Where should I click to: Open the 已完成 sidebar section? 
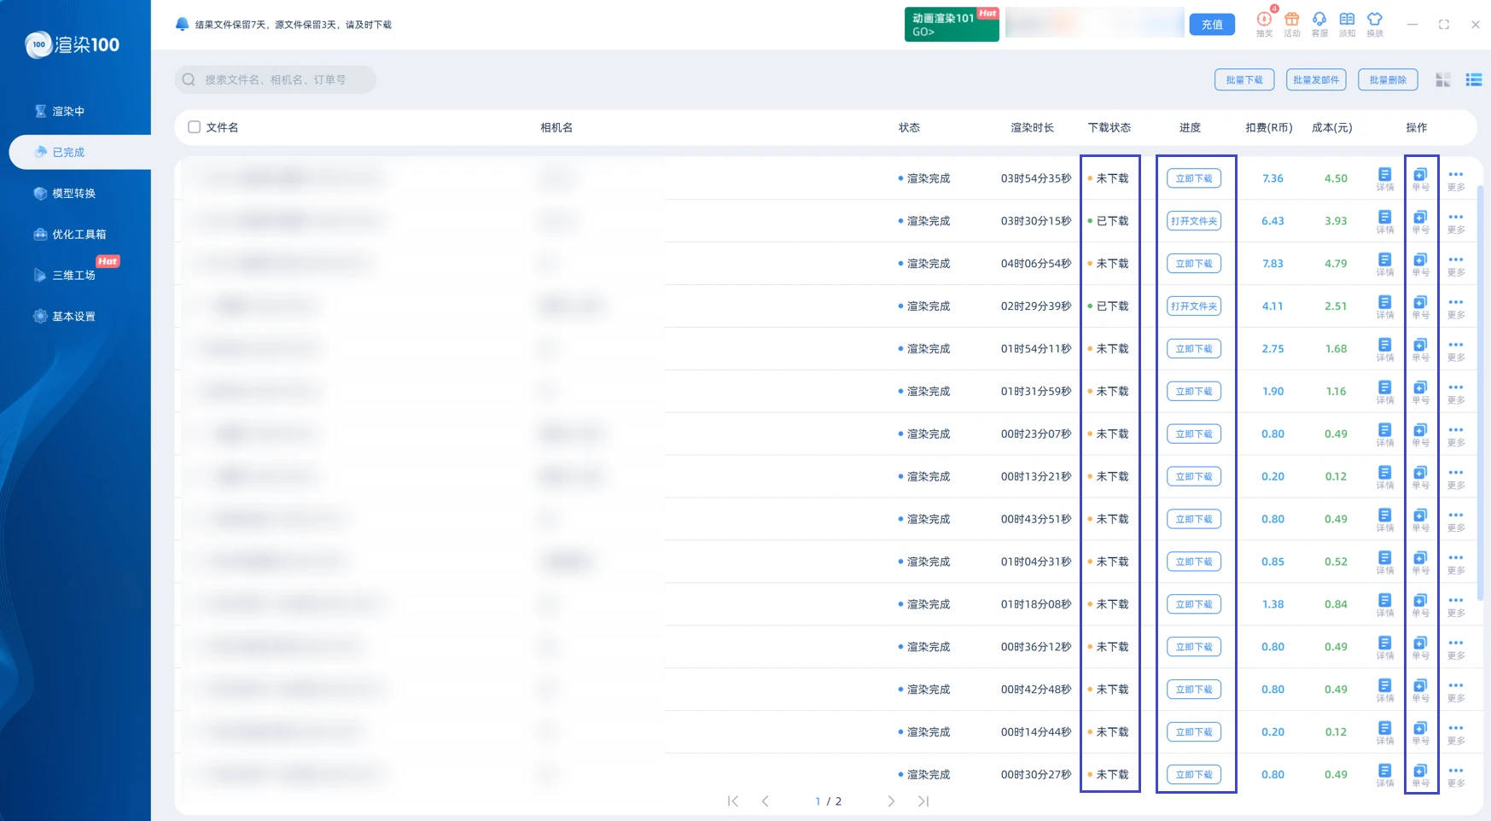pos(79,152)
